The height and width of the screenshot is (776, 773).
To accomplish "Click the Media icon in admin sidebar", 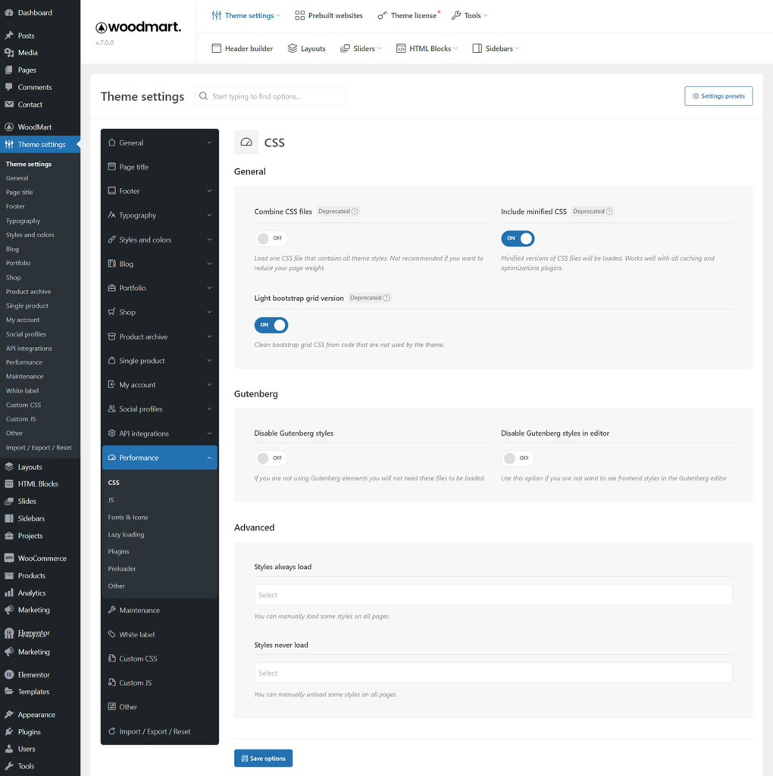I will [x=9, y=52].
